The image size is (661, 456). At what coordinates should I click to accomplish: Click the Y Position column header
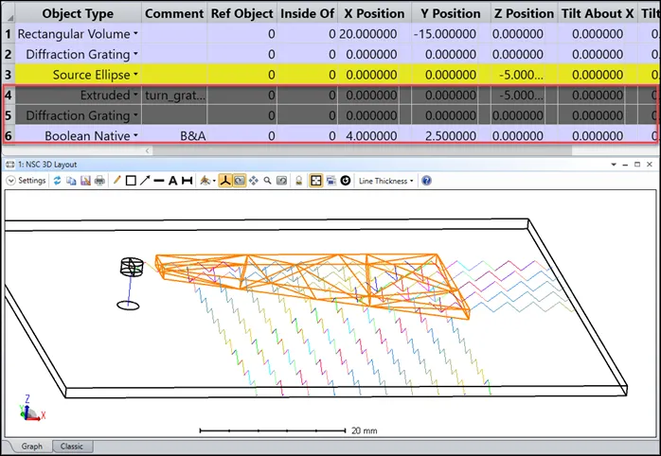[449, 13]
